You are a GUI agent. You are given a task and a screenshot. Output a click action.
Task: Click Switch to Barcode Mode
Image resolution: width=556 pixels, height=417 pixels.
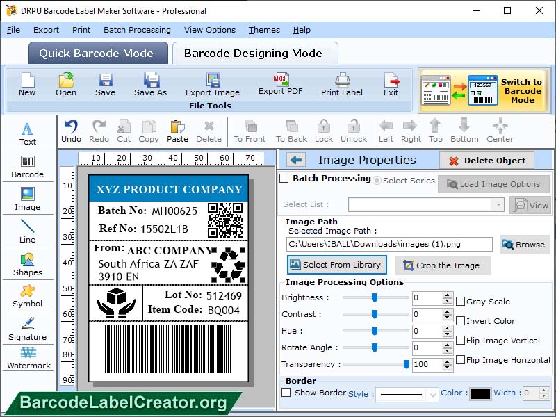click(484, 90)
